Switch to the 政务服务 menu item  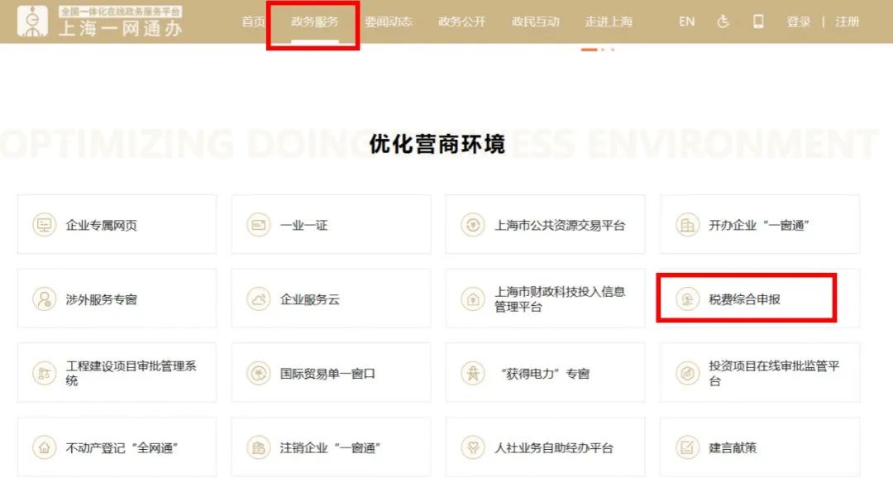tap(313, 22)
